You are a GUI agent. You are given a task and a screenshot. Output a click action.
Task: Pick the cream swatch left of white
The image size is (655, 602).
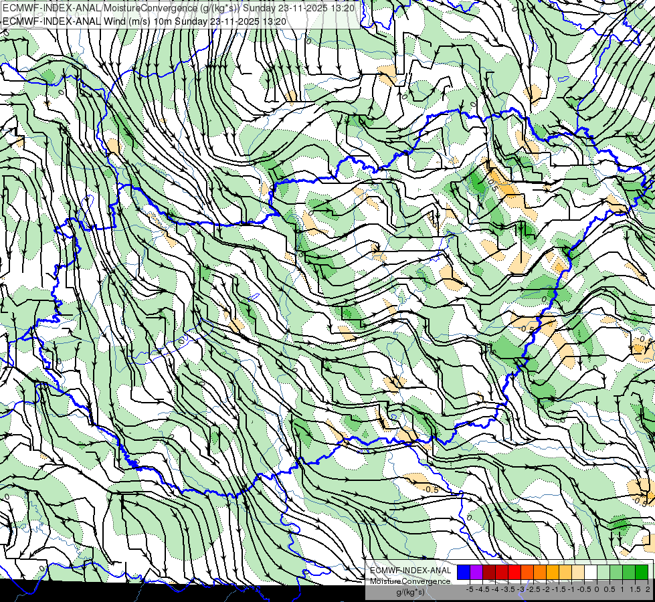[x=578, y=573]
